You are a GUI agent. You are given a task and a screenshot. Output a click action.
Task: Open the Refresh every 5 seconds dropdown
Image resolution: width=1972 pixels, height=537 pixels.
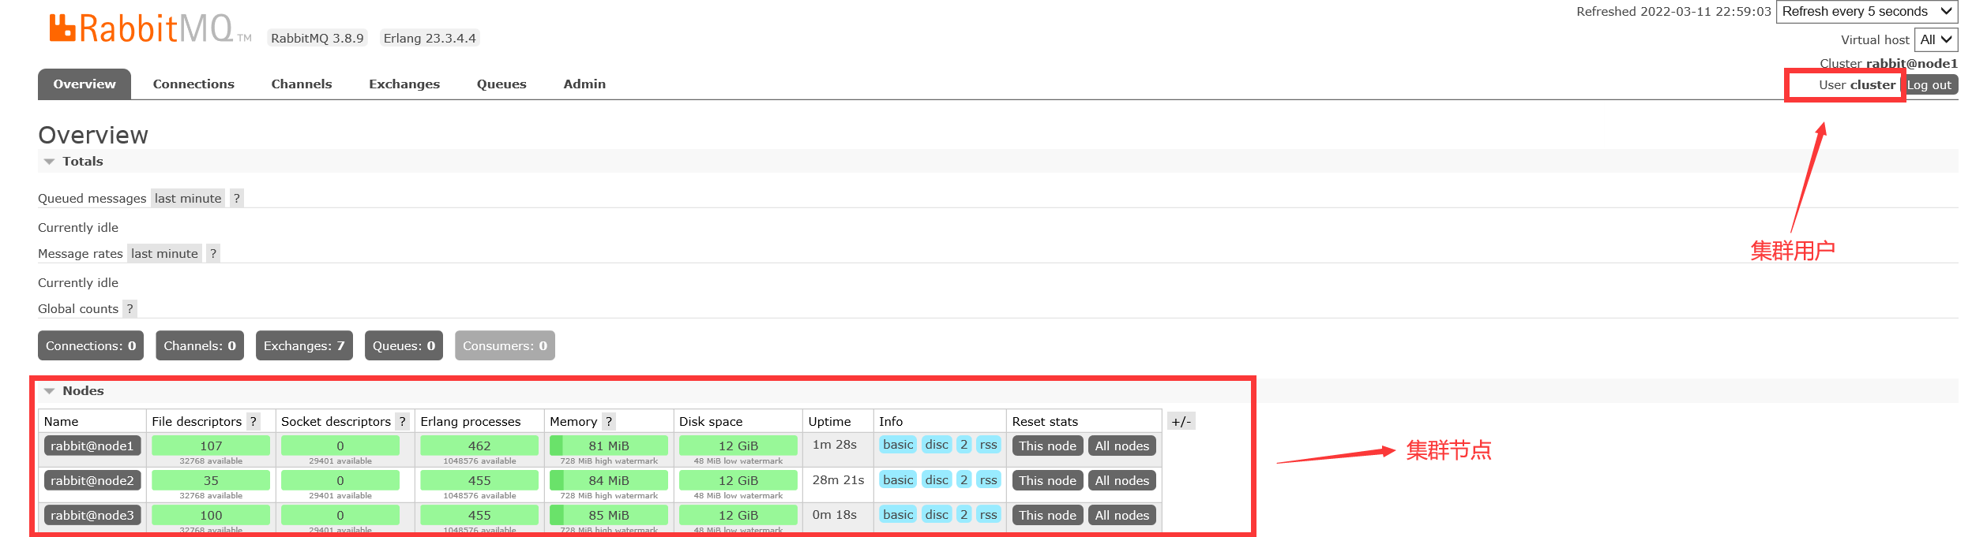tap(1866, 11)
